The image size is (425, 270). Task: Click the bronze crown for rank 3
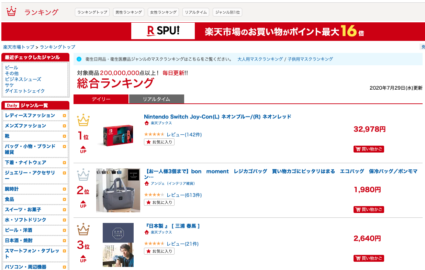click(x=83, y=229)
